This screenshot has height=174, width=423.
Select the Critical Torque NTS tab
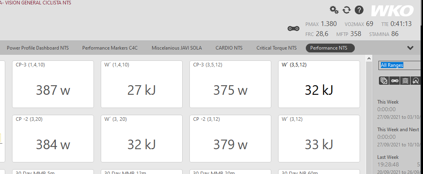(277, 48)
